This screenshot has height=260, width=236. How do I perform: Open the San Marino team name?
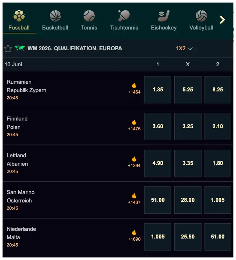click(20, 192)
